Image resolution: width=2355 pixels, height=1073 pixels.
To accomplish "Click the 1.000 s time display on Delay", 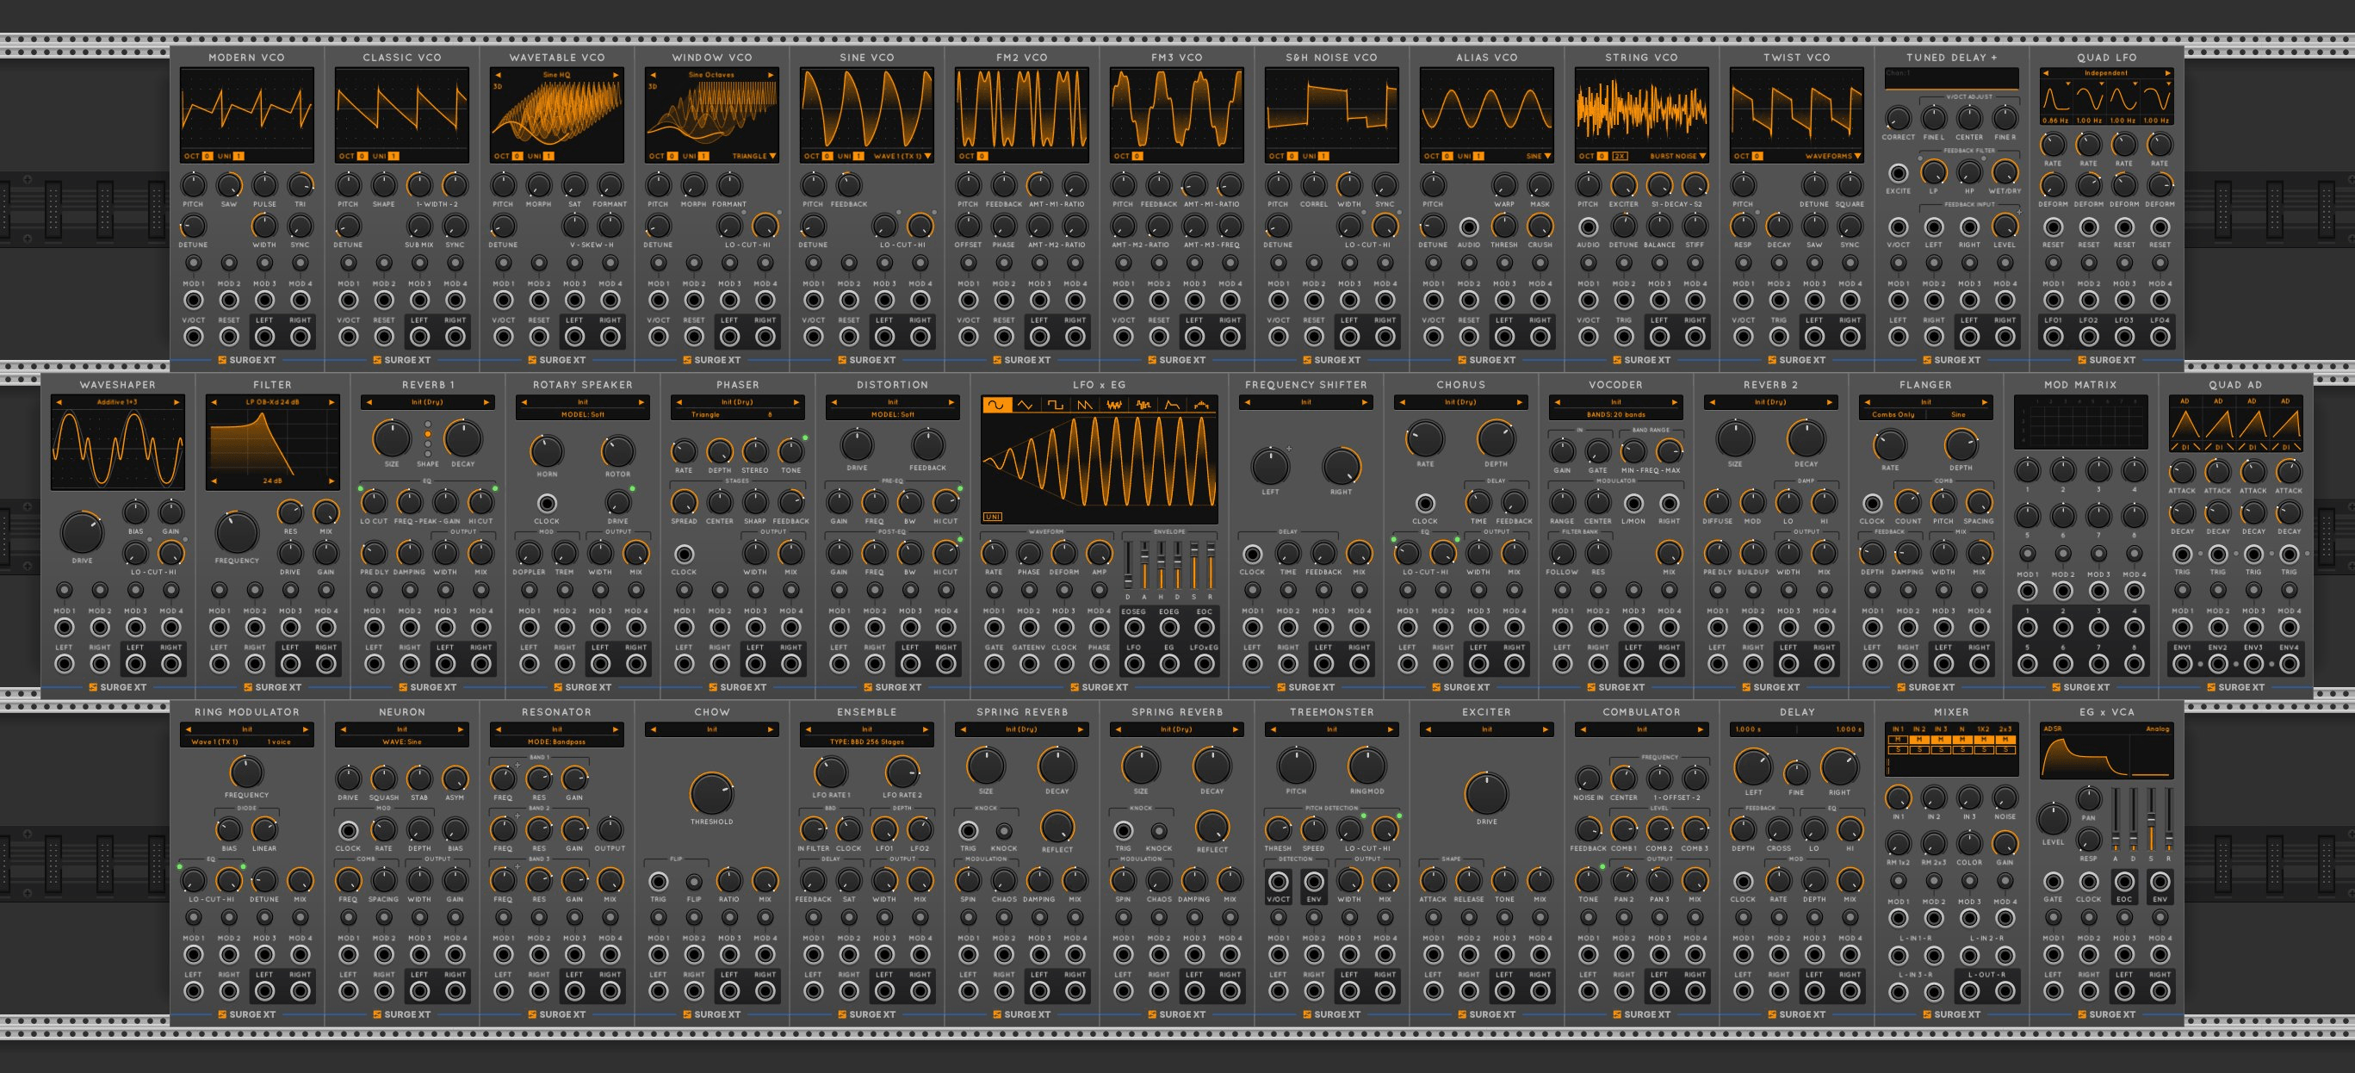I will [x=1751, y=729].
